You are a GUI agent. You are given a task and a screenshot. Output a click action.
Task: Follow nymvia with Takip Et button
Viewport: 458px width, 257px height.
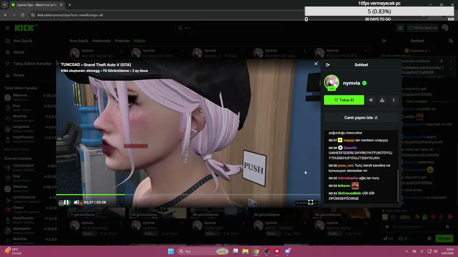pyautogui.click(x=344, y=100)
